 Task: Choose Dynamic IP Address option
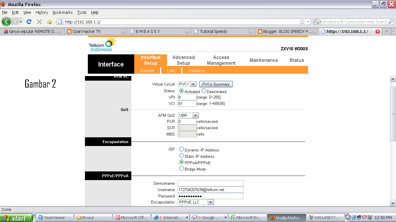point(181,149)
